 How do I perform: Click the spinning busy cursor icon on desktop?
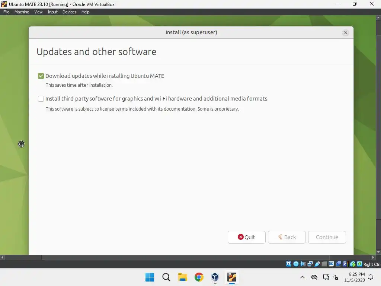pyautogui.click(x=21, y=144)
